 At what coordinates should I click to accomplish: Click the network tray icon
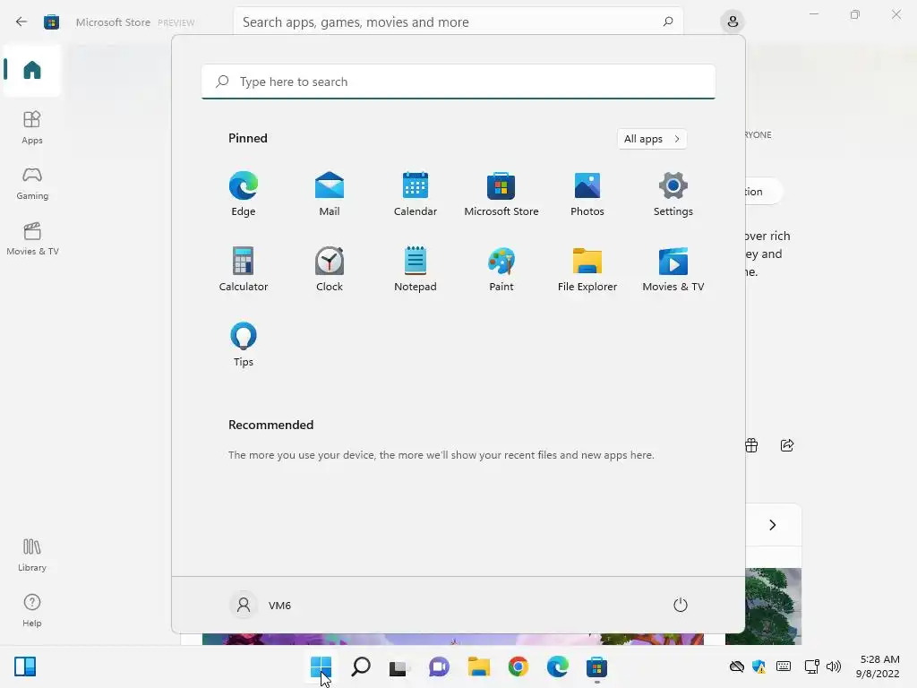tap(811, 666)
